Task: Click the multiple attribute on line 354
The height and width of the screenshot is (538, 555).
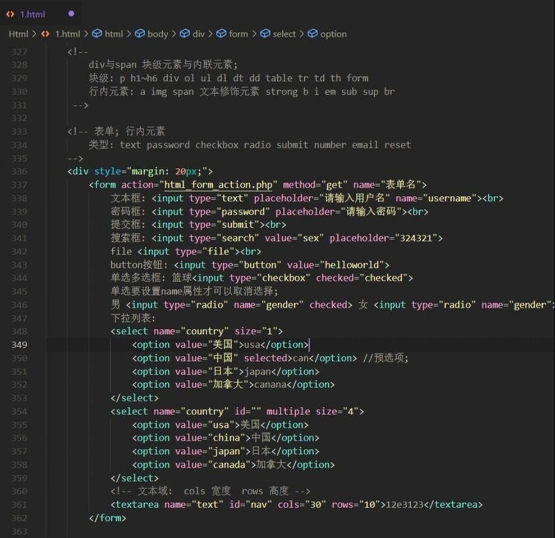Action: pos(288,412)
